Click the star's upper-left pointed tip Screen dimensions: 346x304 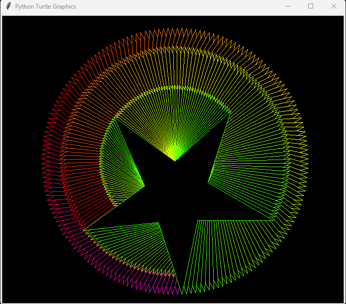click(x=116, y=119)
